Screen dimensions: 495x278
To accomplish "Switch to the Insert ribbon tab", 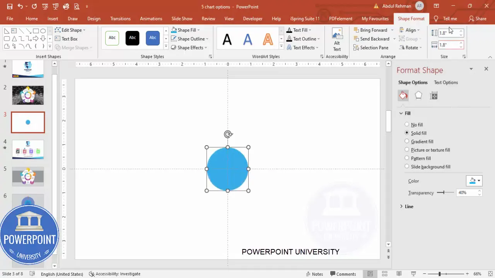I will [x=53, y=19].
